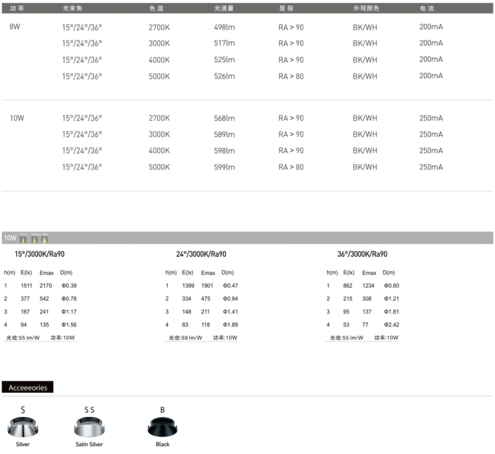
Task: Click the 15°/3000K/Ra90 photometric heading
Action: 40,254
